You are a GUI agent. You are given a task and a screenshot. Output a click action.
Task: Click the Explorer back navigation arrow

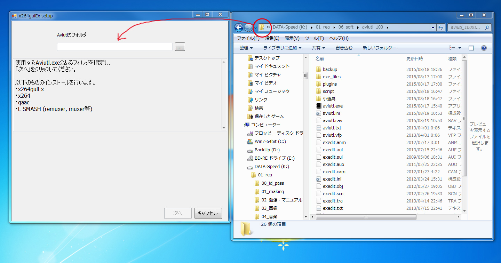pos(239,28)
